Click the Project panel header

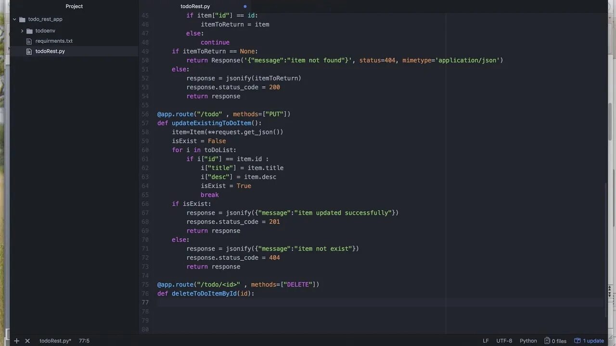74,6
